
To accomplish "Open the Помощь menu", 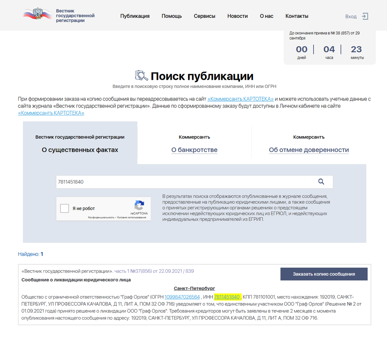I will (x=172, y=16).
